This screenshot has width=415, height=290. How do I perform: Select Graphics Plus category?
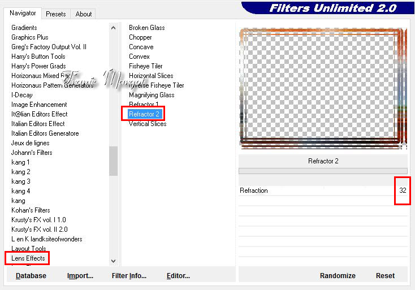[x=30, y=37]
